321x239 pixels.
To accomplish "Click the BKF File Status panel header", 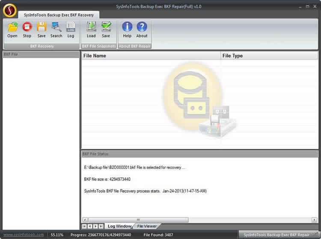I will coord(199,154).
